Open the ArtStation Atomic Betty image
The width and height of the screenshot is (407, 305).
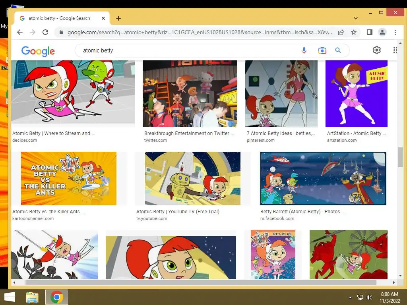357,94
